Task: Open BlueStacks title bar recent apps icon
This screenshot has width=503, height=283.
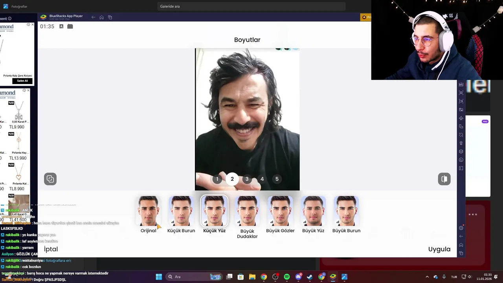Action: [x=110, y=17]
